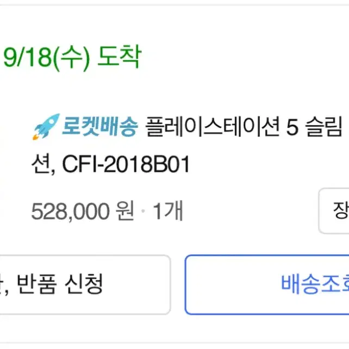Click the 528,000 원 price label
The image size is (349, 349).
[83, 210]
